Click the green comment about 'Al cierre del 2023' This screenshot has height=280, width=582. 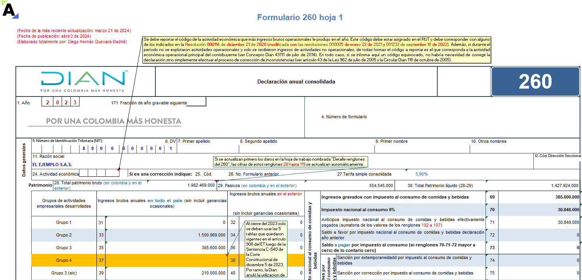266,249
